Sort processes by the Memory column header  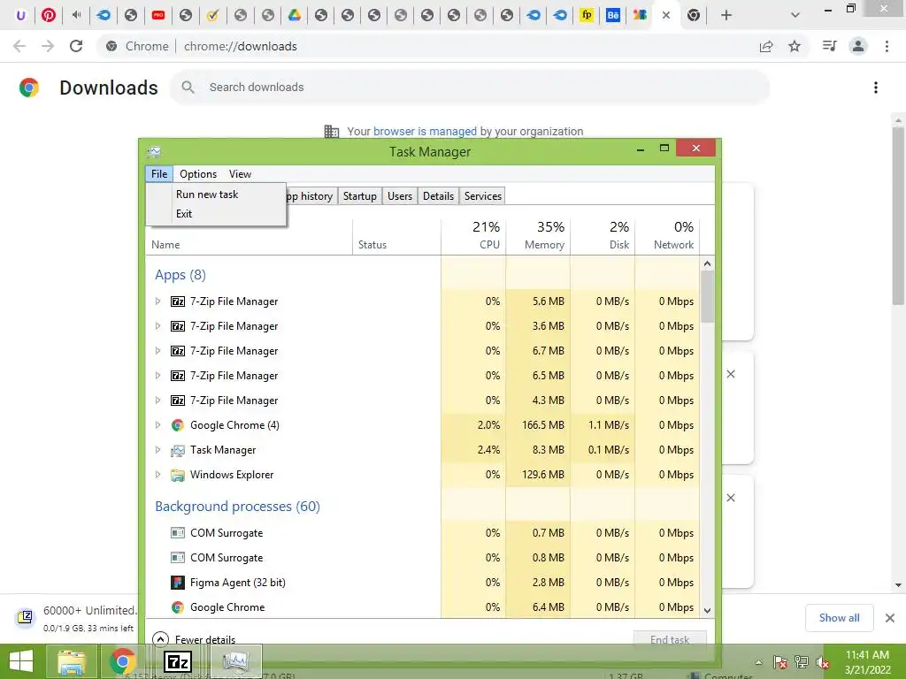tap(538, 235)
